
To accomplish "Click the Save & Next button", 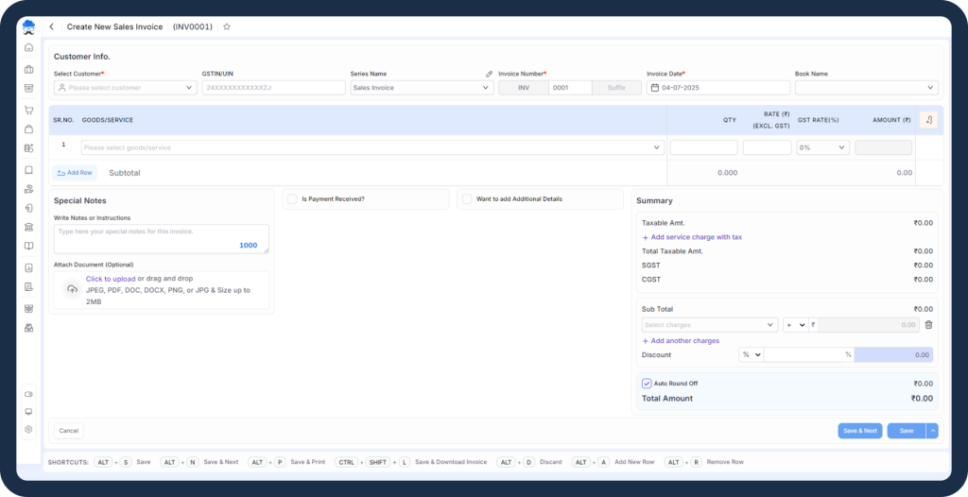I will 860,430.
